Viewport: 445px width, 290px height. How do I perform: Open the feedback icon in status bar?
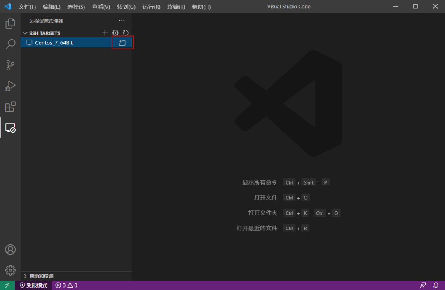tap(423, 285)
